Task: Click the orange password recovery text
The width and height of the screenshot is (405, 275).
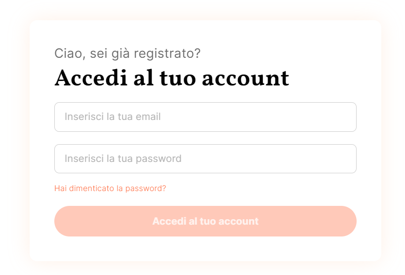Action: [x=110, y=189]
